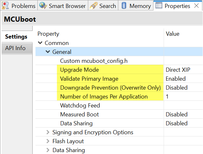Screen dimensions: 203x154
Task: Expand Signing and Encryption Options
Action: [x=48, y=132]
